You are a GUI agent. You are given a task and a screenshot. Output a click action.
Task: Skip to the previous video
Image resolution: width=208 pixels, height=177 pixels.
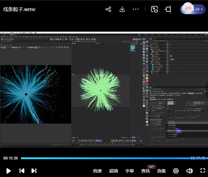(x=22, y=171)
